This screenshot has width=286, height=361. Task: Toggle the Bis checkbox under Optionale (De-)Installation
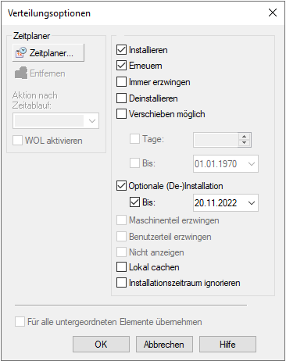pos(134,202)
